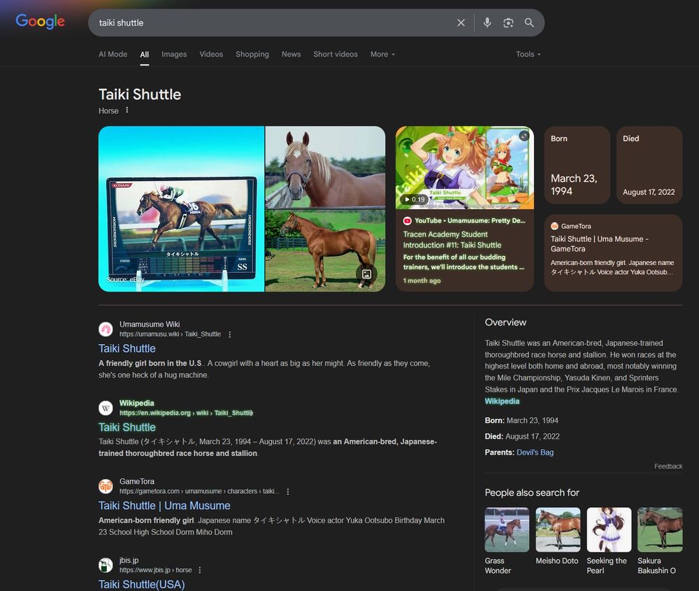Select the Sakura Bakushin O related thumbnail
699x591 pixels.
661,530
